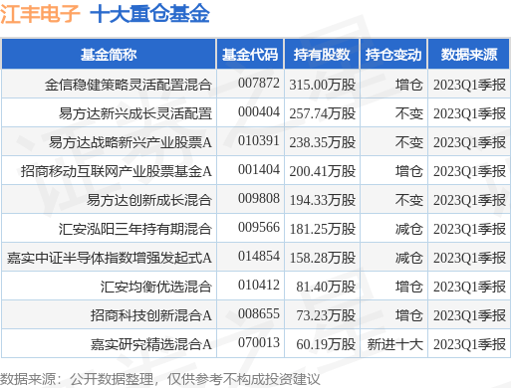Click the 新进十大 status cell
511x388 pixels.
pos(394,344)
